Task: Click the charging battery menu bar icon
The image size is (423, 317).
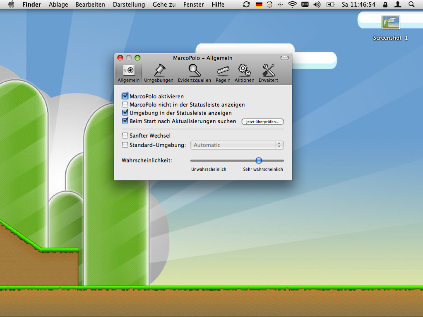Action: pos(330,4)
